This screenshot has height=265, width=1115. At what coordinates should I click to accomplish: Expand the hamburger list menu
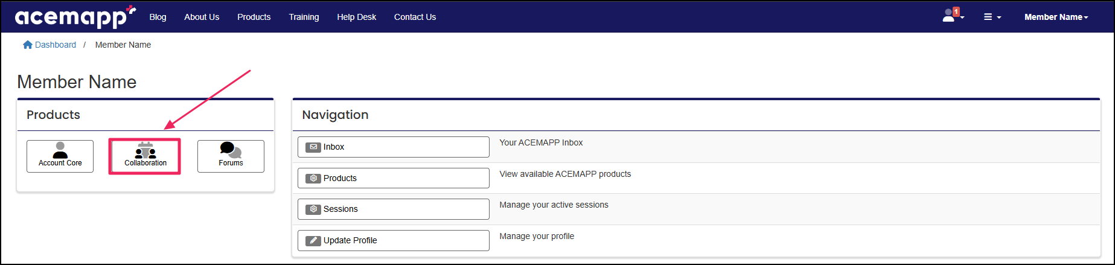coord(992,17)
